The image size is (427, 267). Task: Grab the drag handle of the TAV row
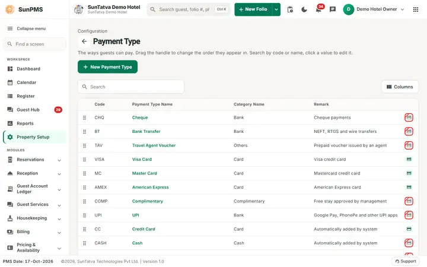click(84, 145)
